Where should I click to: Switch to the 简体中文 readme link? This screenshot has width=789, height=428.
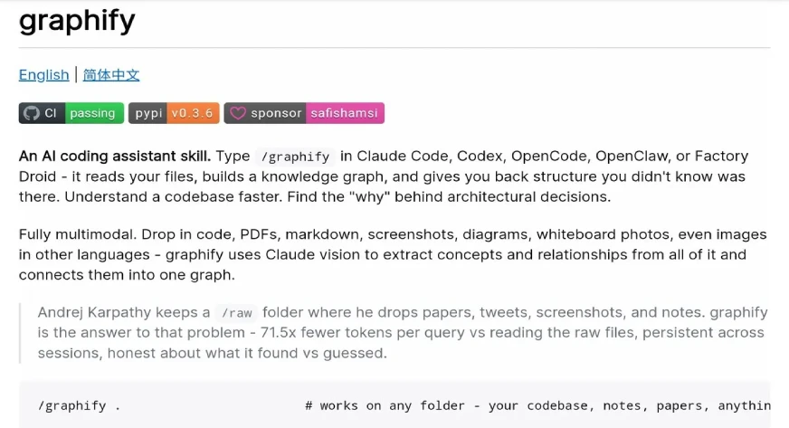tap(111, 74)
